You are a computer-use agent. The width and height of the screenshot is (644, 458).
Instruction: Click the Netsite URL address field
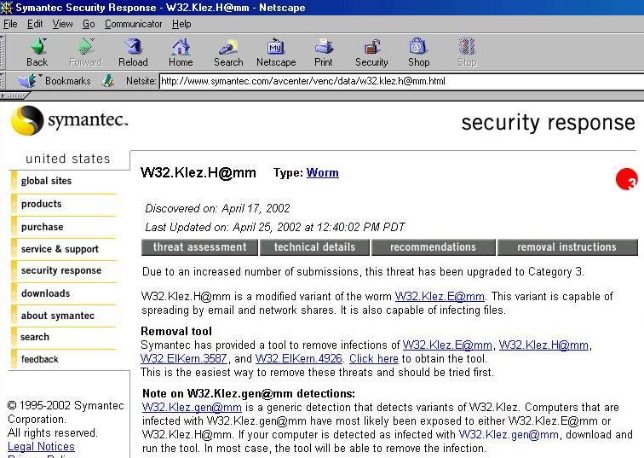click(401, 81)
